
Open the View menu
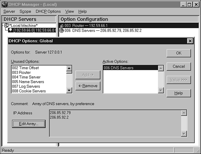click(x=70, y=11)
